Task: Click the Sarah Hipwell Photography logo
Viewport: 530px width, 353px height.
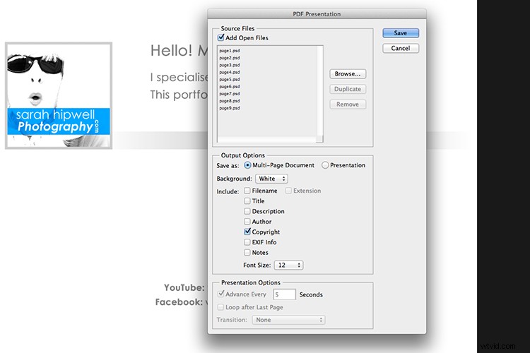Action: coord(59,95)
